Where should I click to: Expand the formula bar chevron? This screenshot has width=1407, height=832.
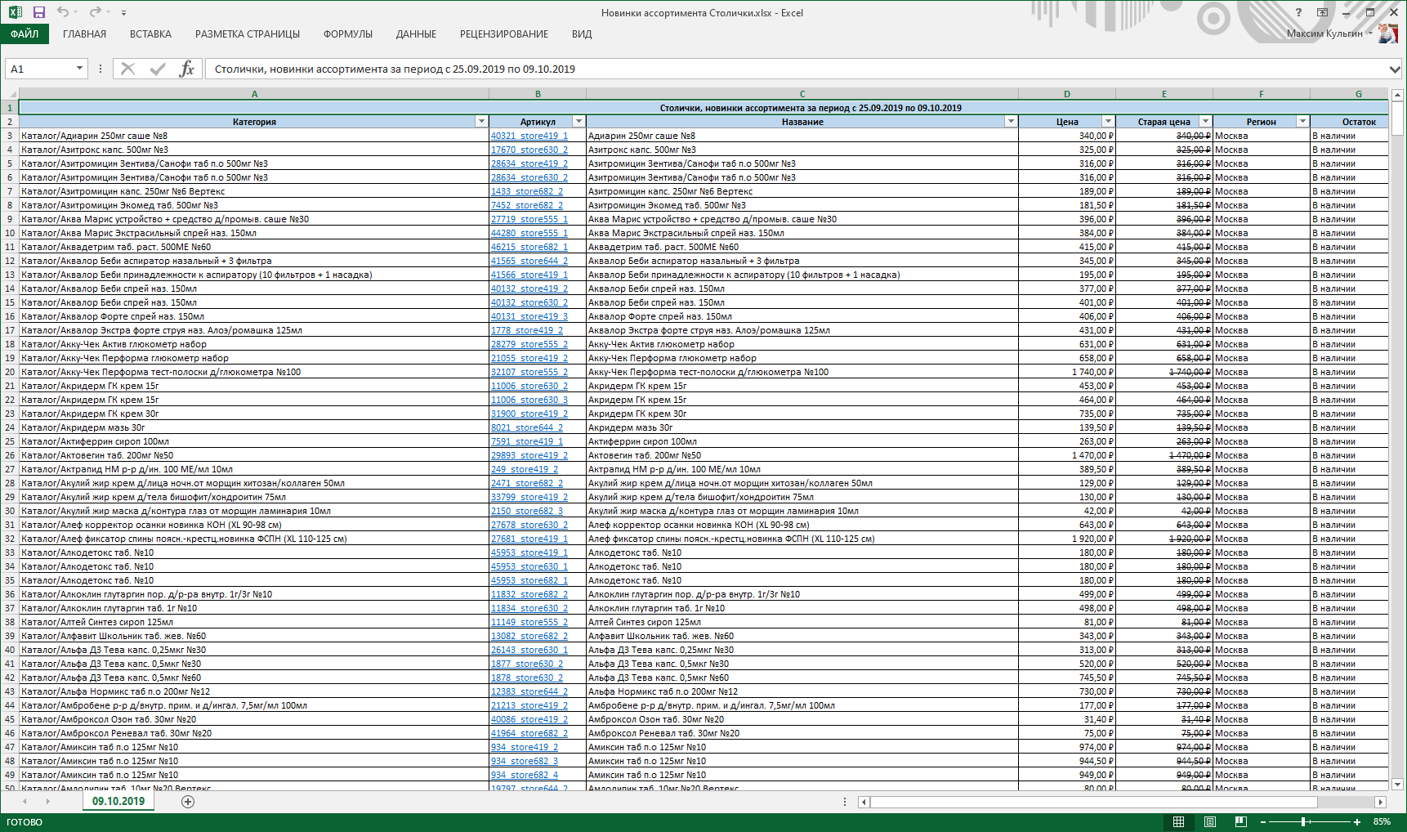[x=1395, y=69]
